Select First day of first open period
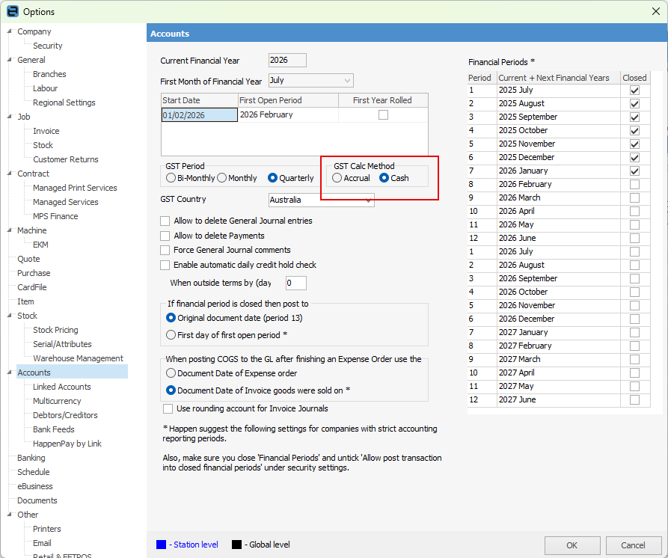Viewport: 668px width, 558px height. 171,335
